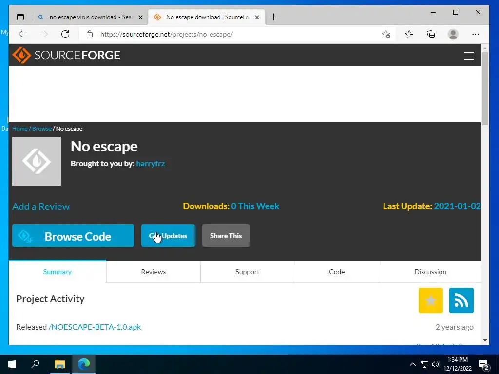
Task: Click the 2021-01-02 last update link
Action: [x=457, y=206]
